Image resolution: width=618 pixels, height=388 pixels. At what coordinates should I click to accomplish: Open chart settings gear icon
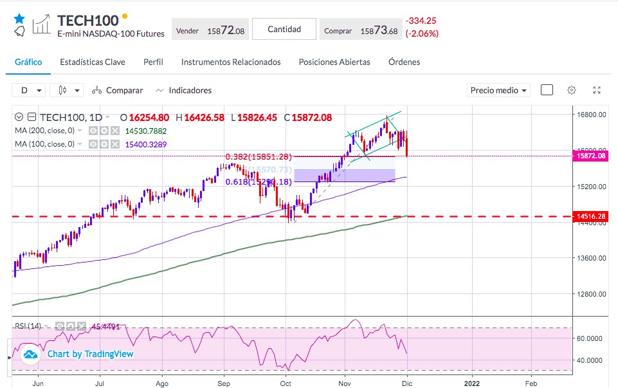click(572, 90)
